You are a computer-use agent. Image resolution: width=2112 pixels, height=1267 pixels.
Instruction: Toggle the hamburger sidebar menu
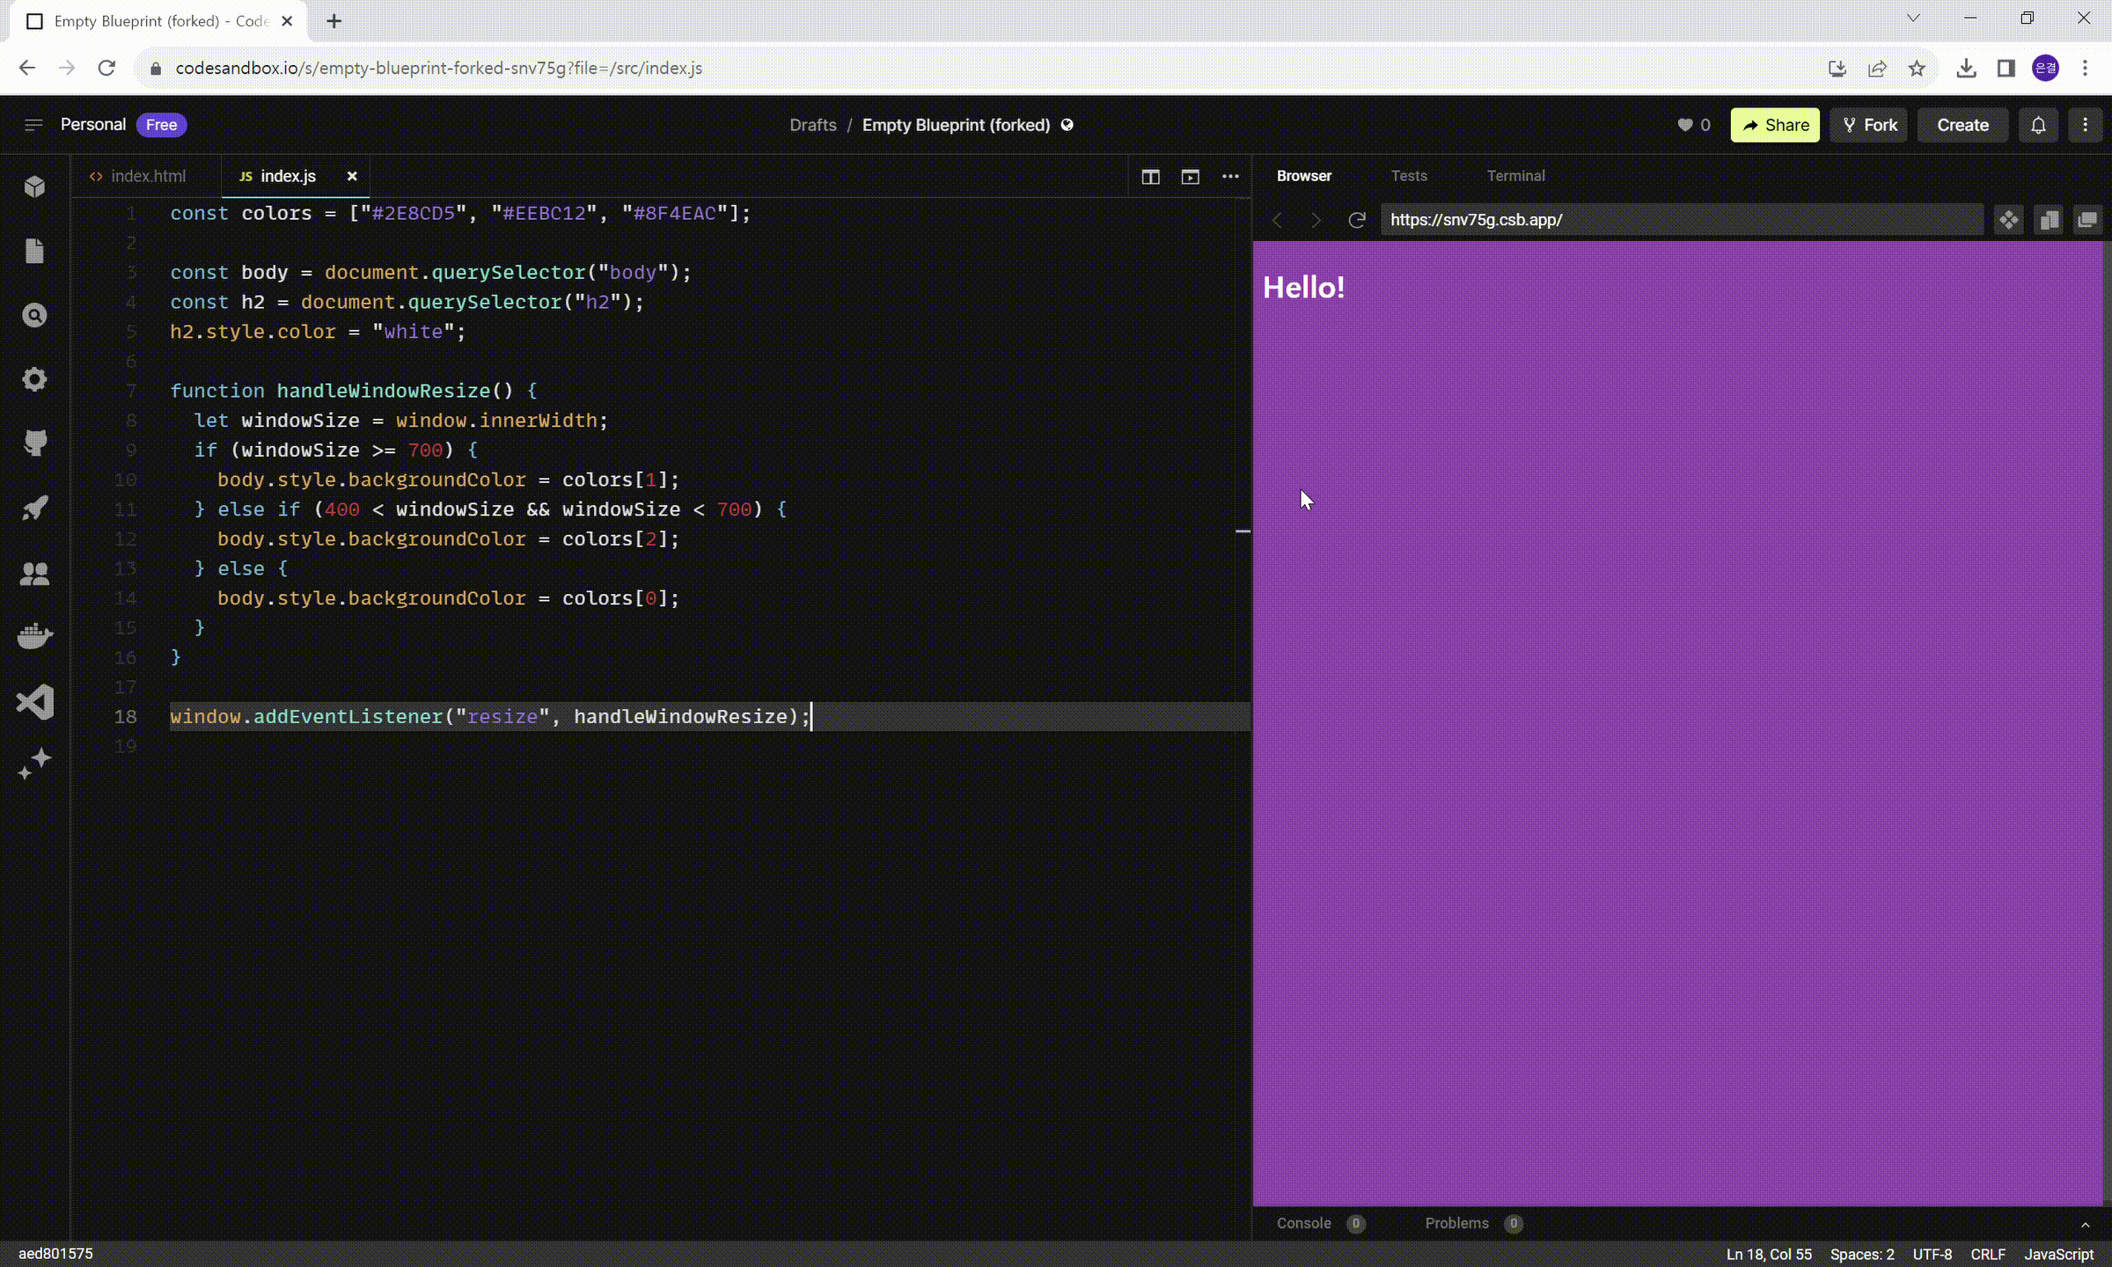click(33, 125)
